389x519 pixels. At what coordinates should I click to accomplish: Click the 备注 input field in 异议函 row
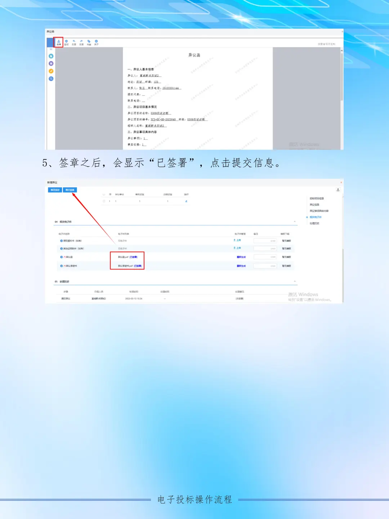265,257
